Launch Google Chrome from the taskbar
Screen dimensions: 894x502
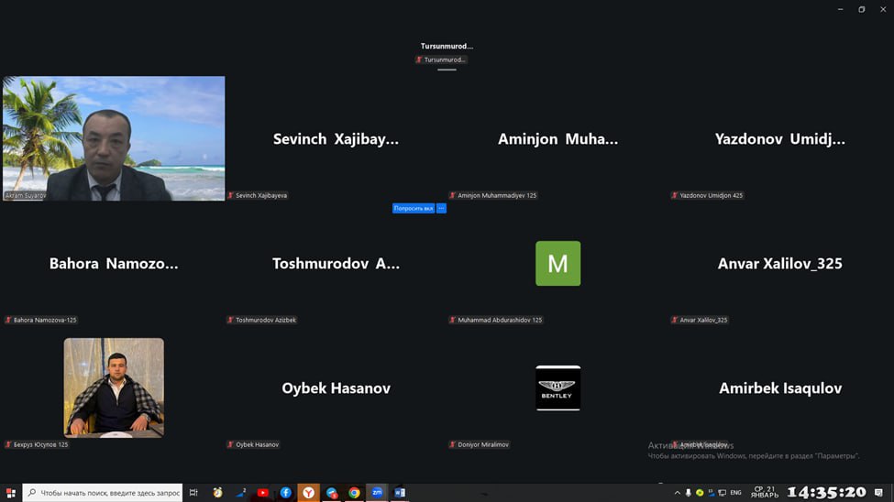[x=354, y=493]
